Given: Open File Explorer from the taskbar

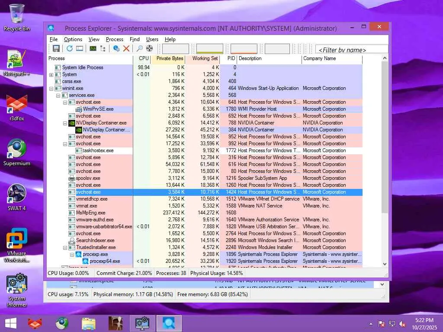Looking at the screenshot, I should coord(88,323).
